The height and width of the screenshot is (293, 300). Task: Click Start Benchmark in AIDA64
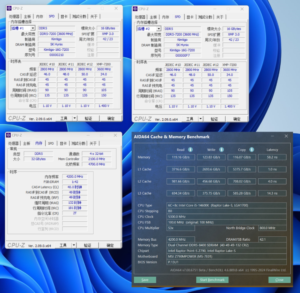point(212,280)
